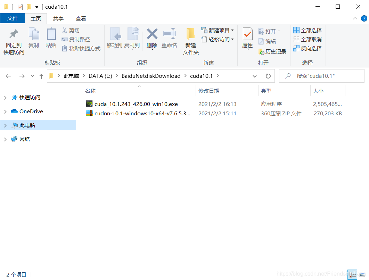Image resolution: width=369 pixels, height=280 pixels.
Task: Expand OneDrive tree node
Action: (5, 112)
